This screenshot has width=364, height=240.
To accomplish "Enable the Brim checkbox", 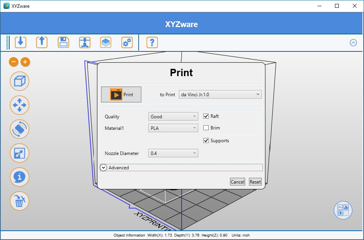I will pos(206,128).
